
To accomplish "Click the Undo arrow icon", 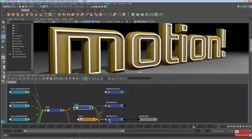I will pos(29,7).
